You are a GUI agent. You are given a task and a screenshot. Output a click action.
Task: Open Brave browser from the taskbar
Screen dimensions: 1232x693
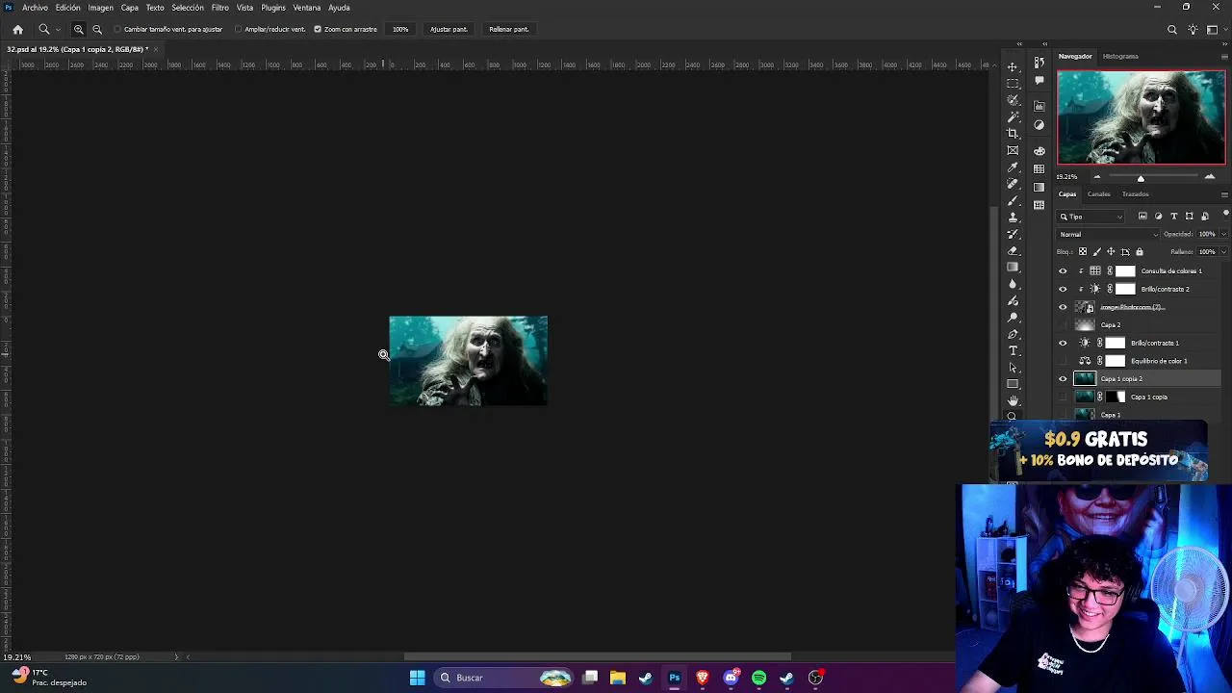pyautogui.click(x=703, y=678)
